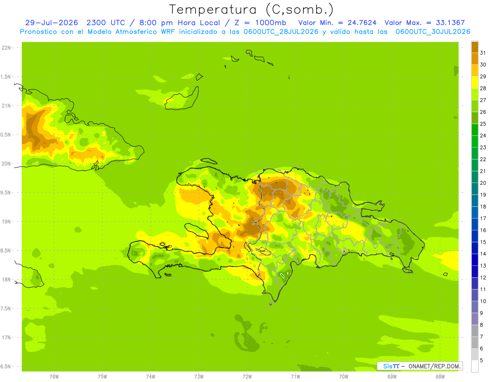Click 'Valor Max. = 33.1367' text
This screenshot has width=494, height=382.
coord(425,23)
